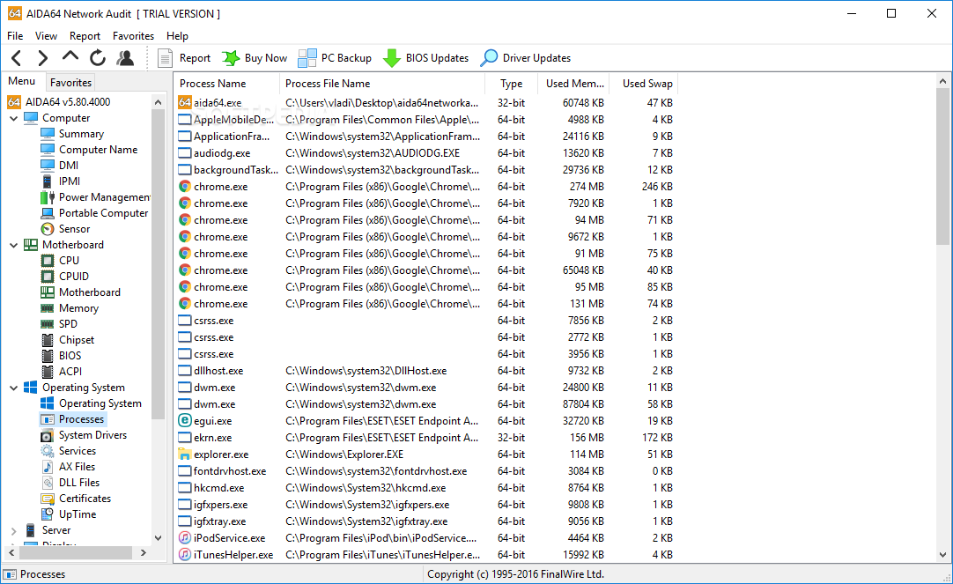Open Power Management page
The height and width of the screenshot is (584, 953).
[x=95, y=197]
